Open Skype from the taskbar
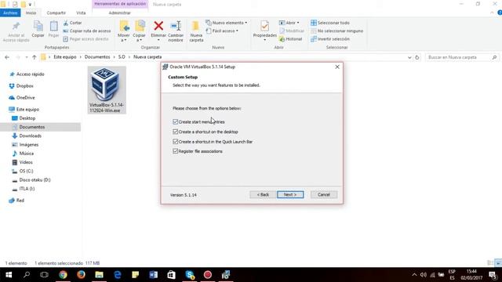 (190, 275)
